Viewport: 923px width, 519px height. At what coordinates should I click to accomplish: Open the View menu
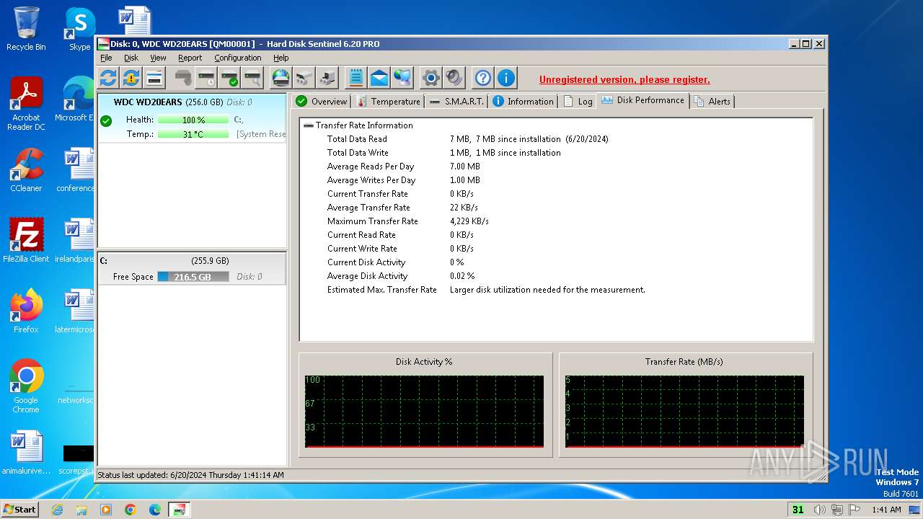158,58
